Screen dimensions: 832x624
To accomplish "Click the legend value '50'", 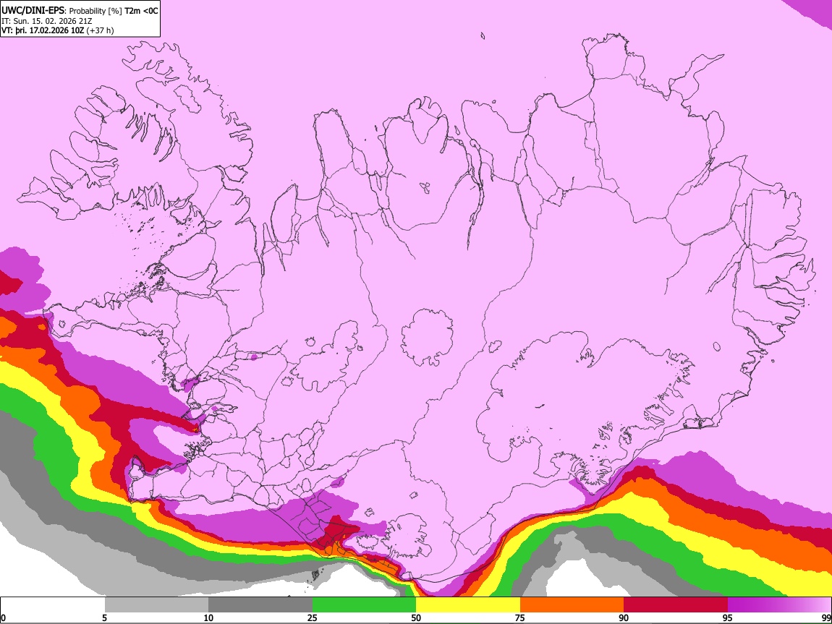I will [416, 618].
